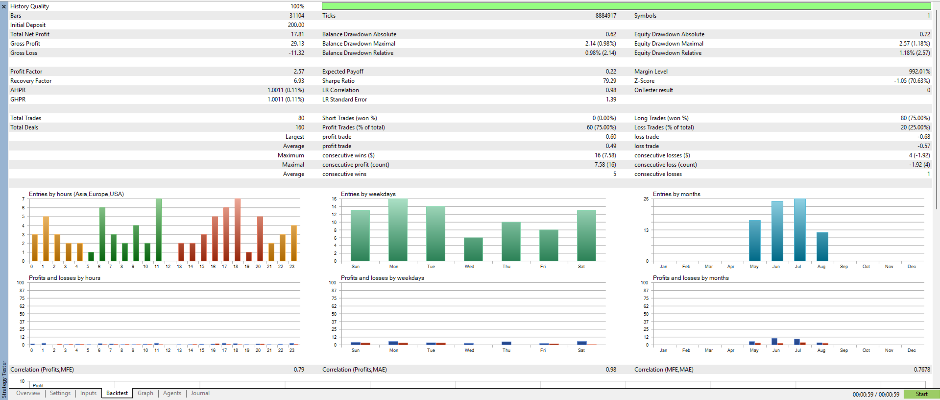The image size is (940, 400).
Task: Click the July bar in Entries by months
Action: [800, 230]
